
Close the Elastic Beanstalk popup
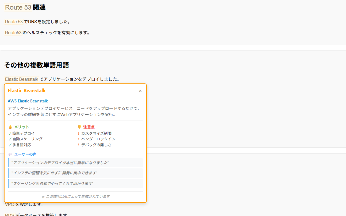[140, 91]
